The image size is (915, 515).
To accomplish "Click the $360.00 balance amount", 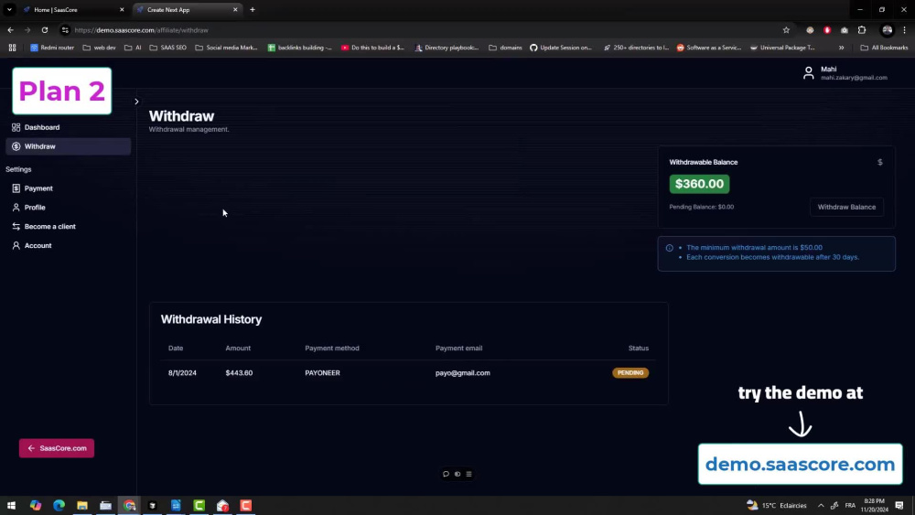I will click(699, 184).
